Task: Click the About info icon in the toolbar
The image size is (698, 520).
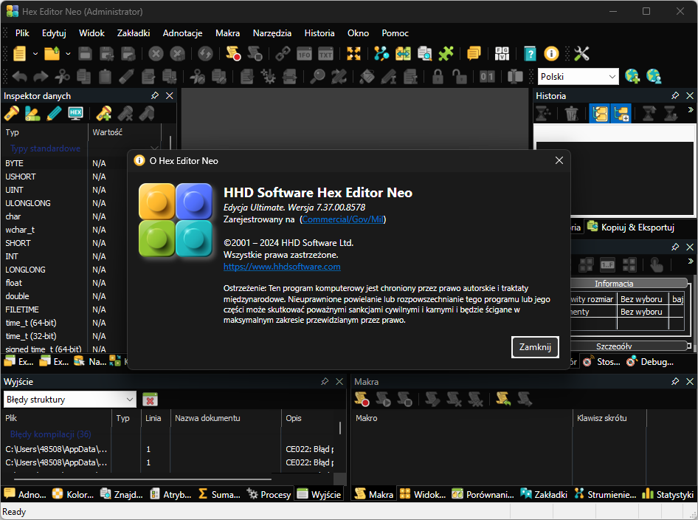Action: pyautogui.click(x=551, y=53)
